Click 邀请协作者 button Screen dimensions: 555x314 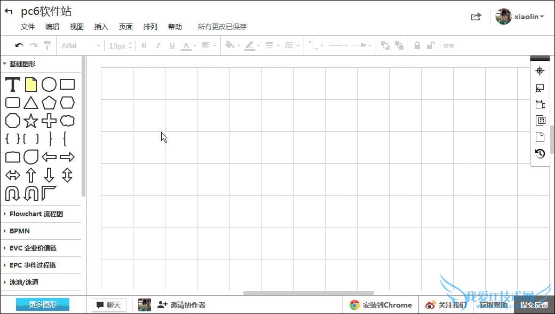(181, 305)
